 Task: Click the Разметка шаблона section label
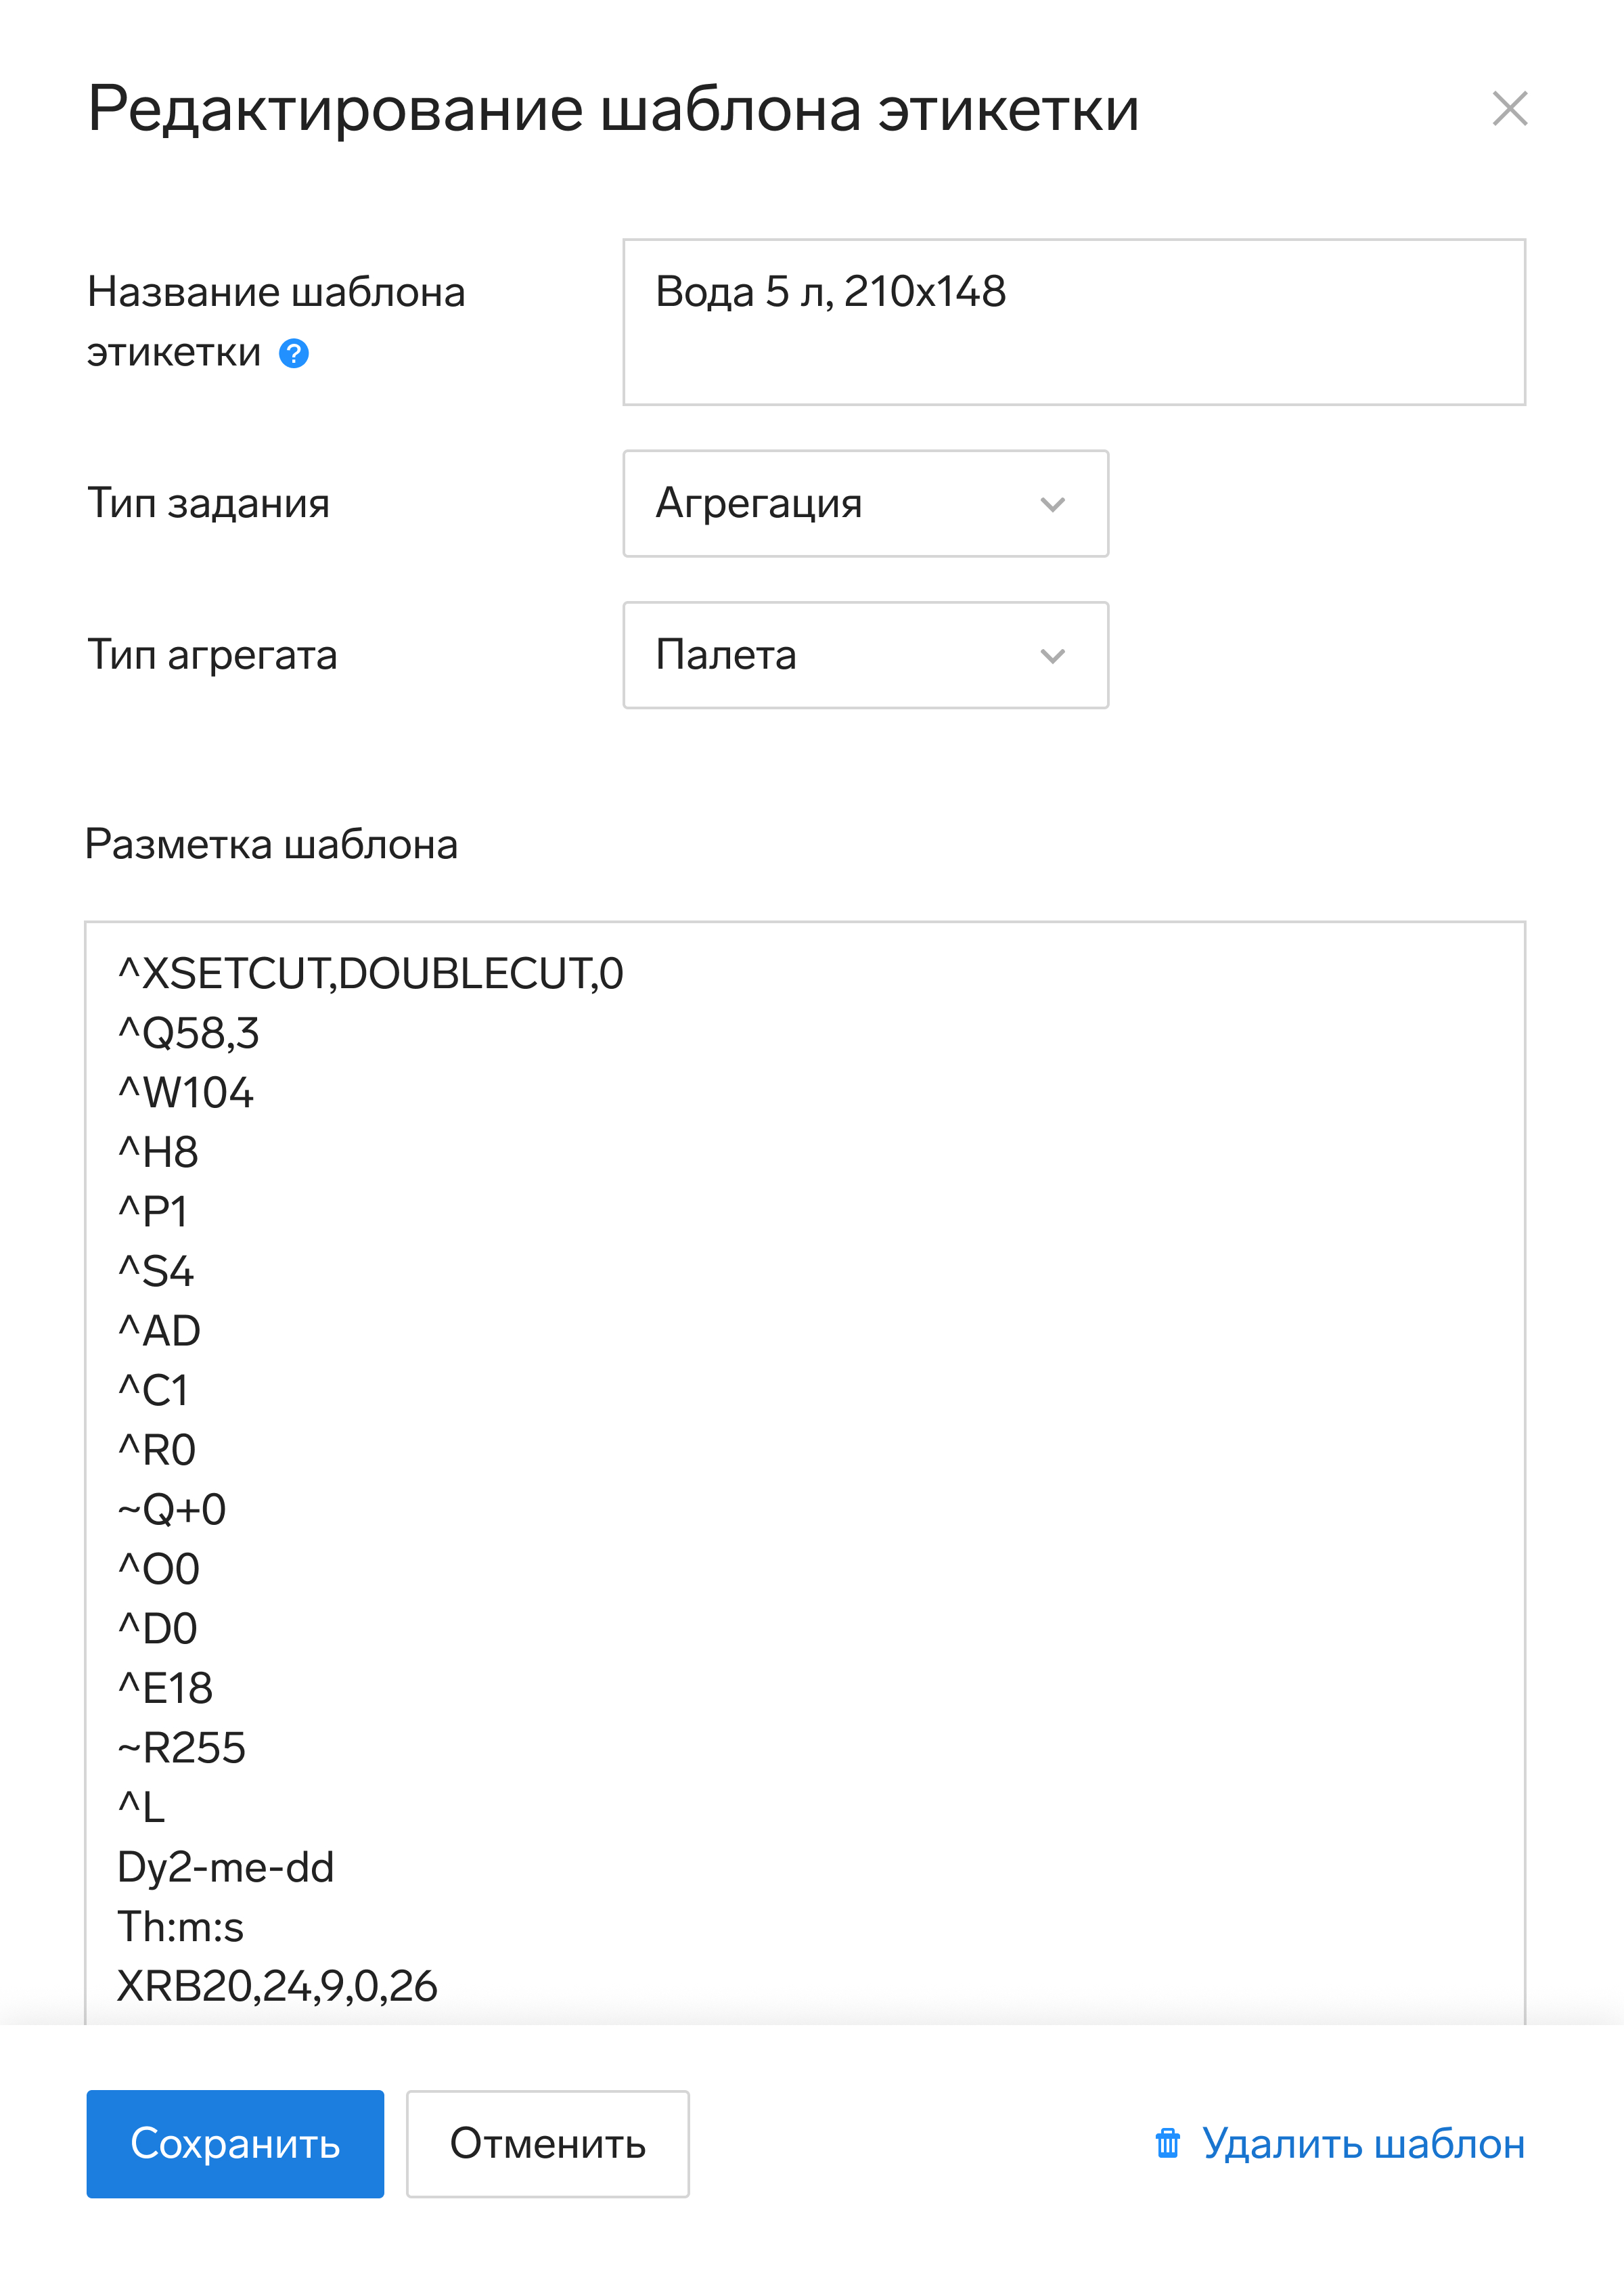pos(271,844)
